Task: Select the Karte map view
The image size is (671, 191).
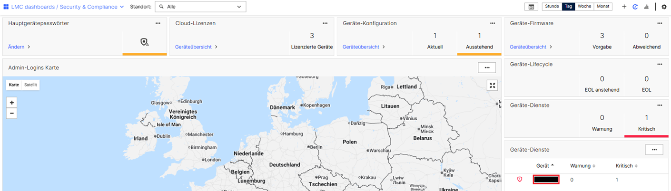Action: [14, 85]
